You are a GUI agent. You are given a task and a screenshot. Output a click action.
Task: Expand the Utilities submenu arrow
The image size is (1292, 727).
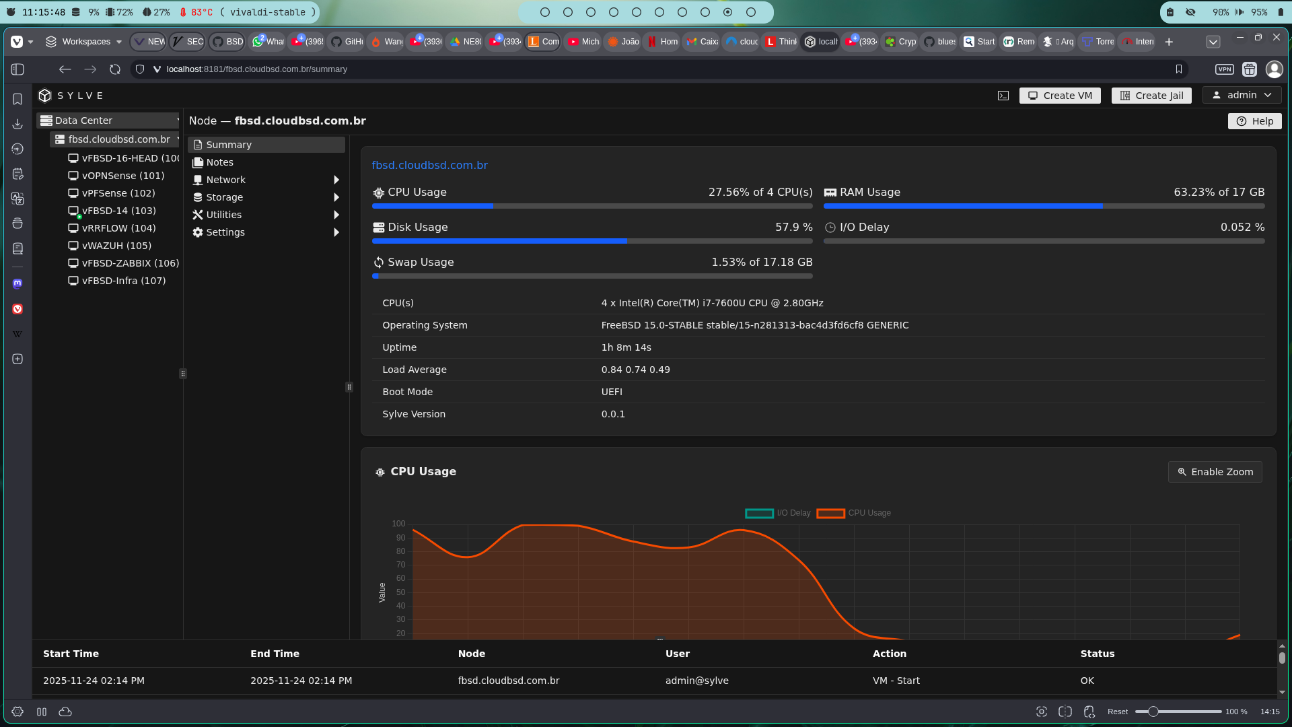(x=336, y=215)
